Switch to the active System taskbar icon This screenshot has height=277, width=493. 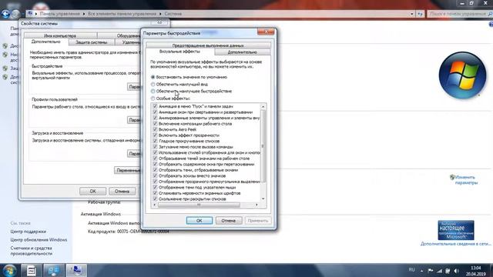tap(76, 270)
